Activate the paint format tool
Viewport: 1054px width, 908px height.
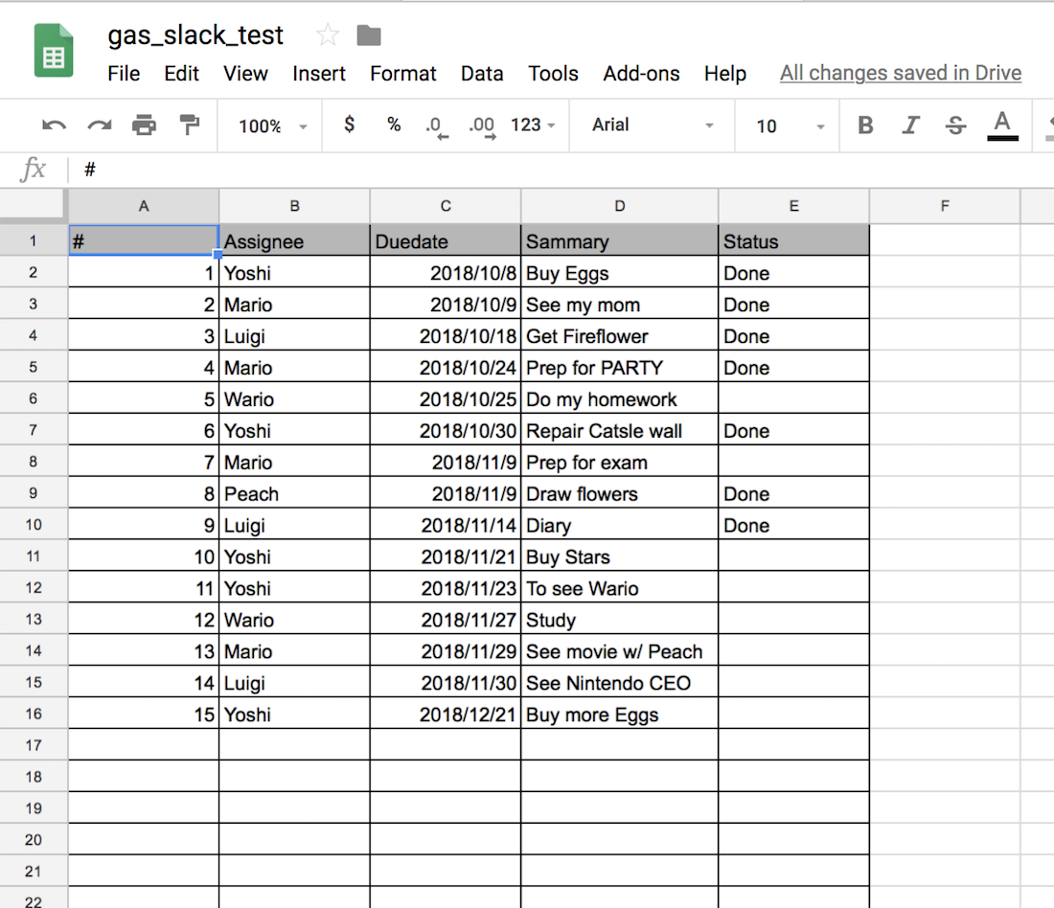tap(190, 125)
